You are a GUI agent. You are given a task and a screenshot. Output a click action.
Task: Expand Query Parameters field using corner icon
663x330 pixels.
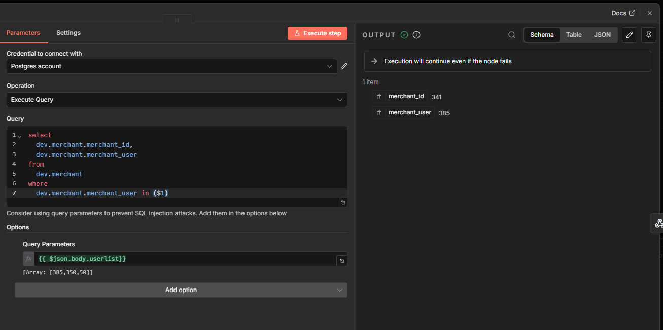tap(342, 261)
